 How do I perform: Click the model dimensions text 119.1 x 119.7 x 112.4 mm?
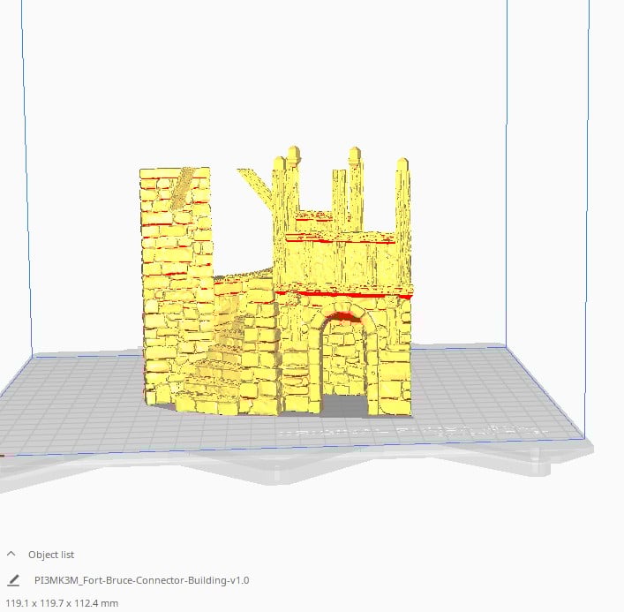click(62, 604)
